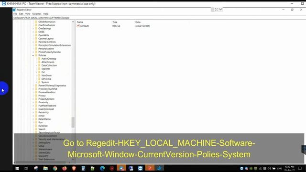Expand the System key under Policies
306x172 pixels.
(36, 82)
